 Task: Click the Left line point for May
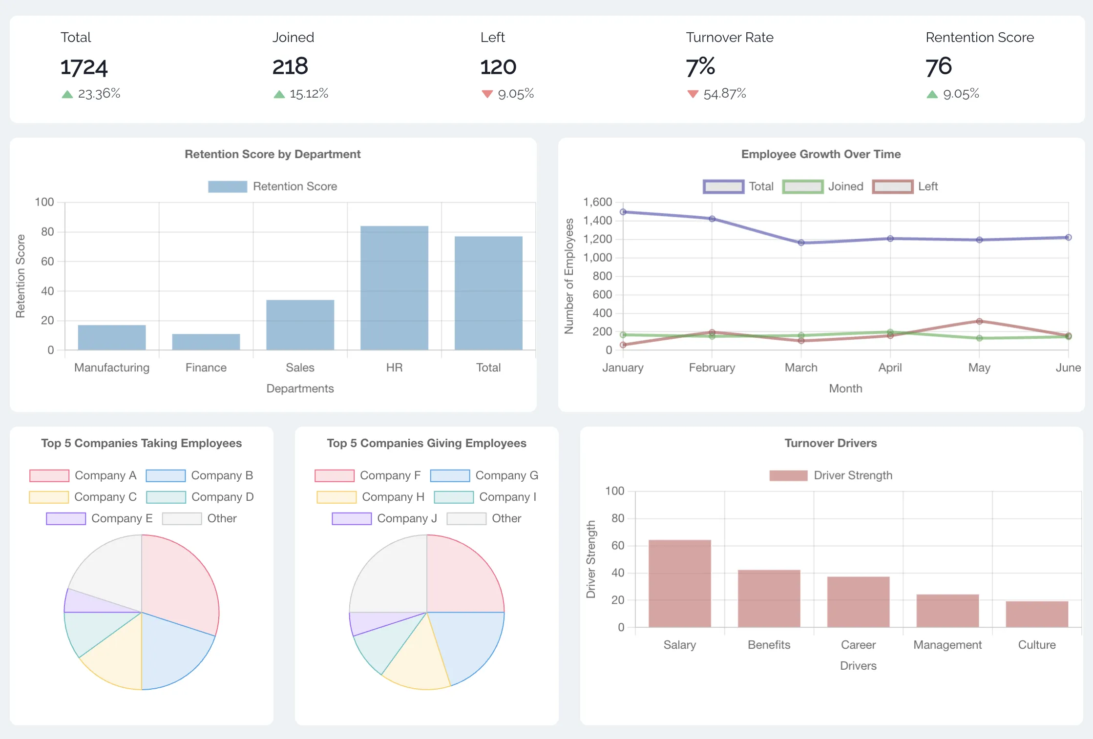pos(979,321)
